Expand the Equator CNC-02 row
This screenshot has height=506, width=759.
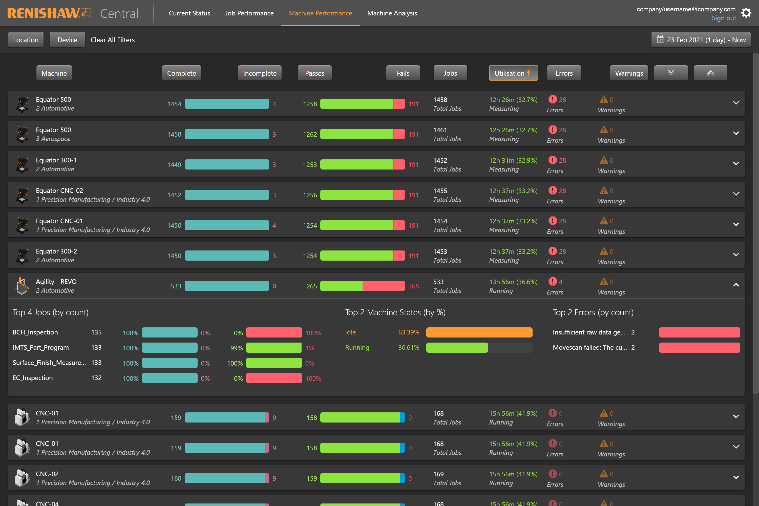tap(736, 194)
